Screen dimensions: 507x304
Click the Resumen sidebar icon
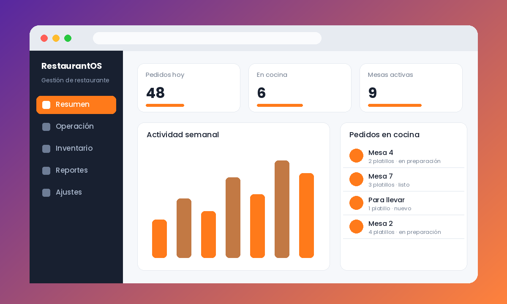pos(46,105)
